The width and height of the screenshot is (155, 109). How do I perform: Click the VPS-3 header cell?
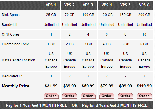pos(88,5)
